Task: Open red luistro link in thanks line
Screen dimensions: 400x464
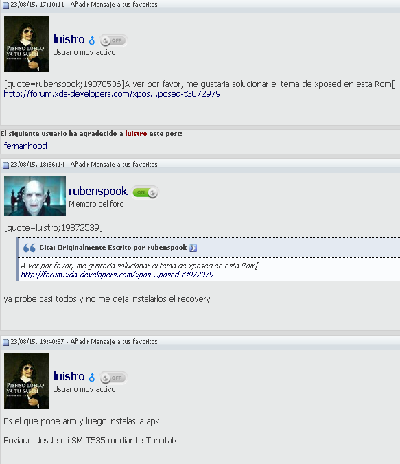Action: coord(136,133)
